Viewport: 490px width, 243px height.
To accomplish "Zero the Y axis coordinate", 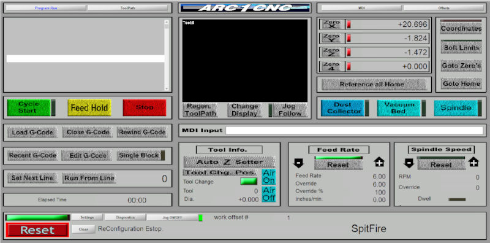I will 331,38.
